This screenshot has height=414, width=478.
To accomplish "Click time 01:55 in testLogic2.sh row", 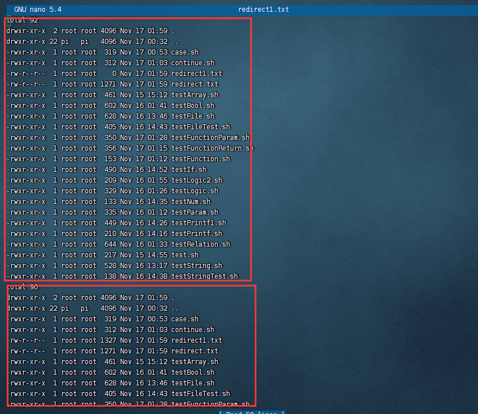I will pyautogui.click(x=158, y=180).
